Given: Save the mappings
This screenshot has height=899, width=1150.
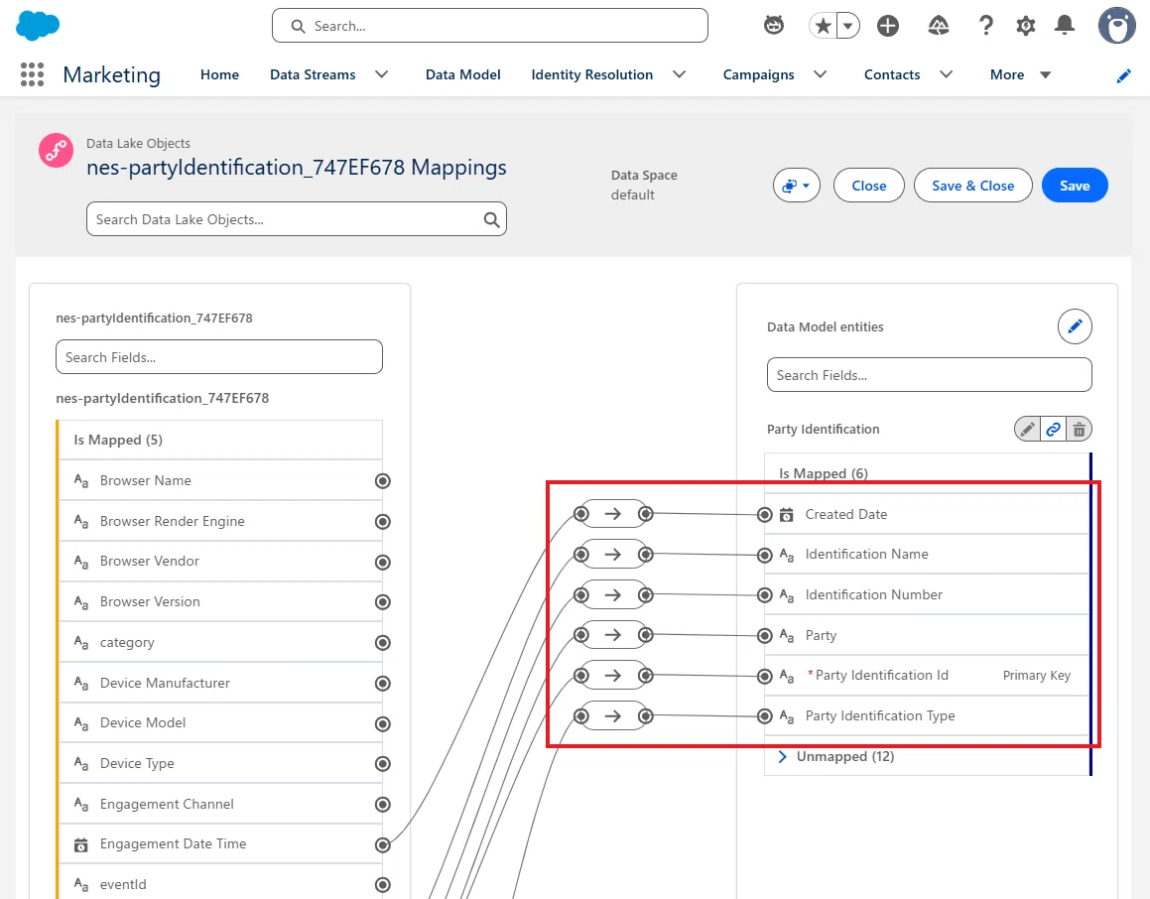Looking at the screenshot, I should click(x=1075, y=186).
